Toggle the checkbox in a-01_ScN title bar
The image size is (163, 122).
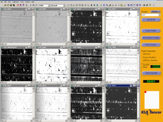96,86
